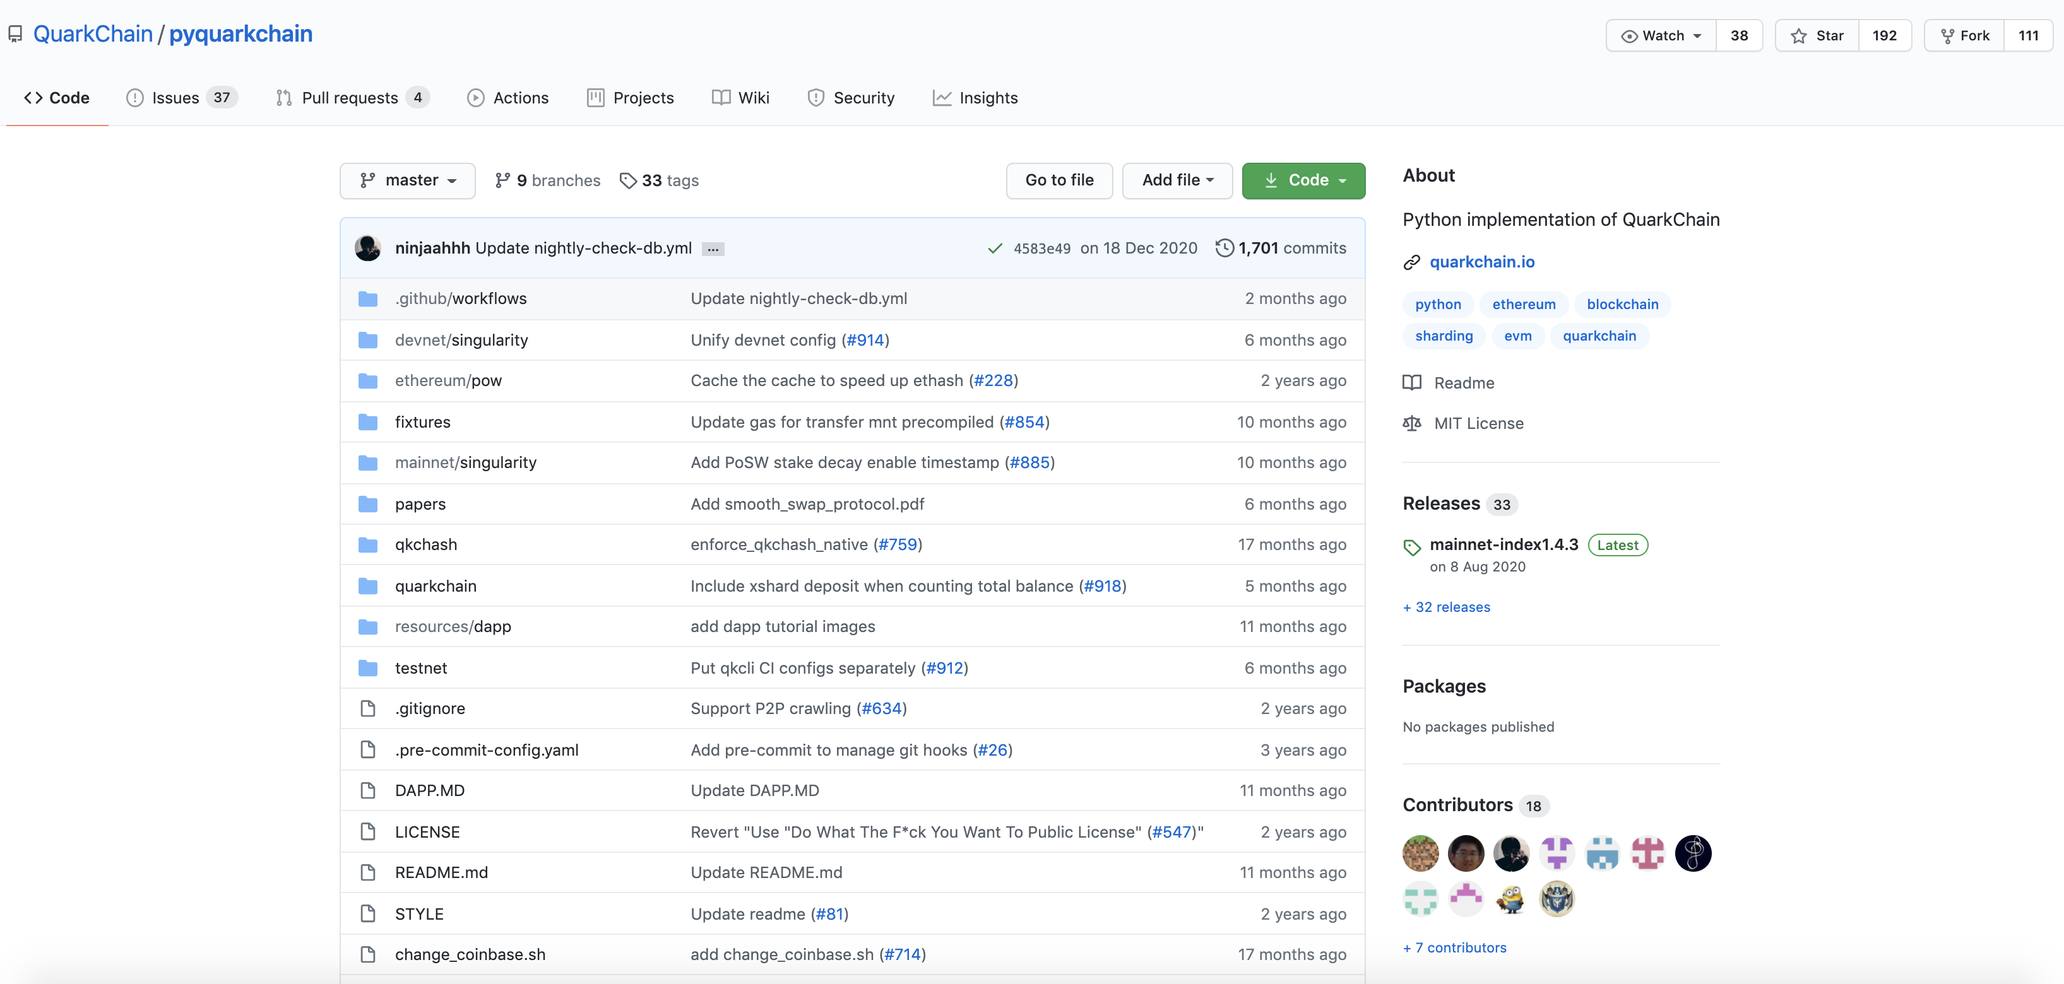
Task: Click the testnet folder icon
Action: point(368,669)
